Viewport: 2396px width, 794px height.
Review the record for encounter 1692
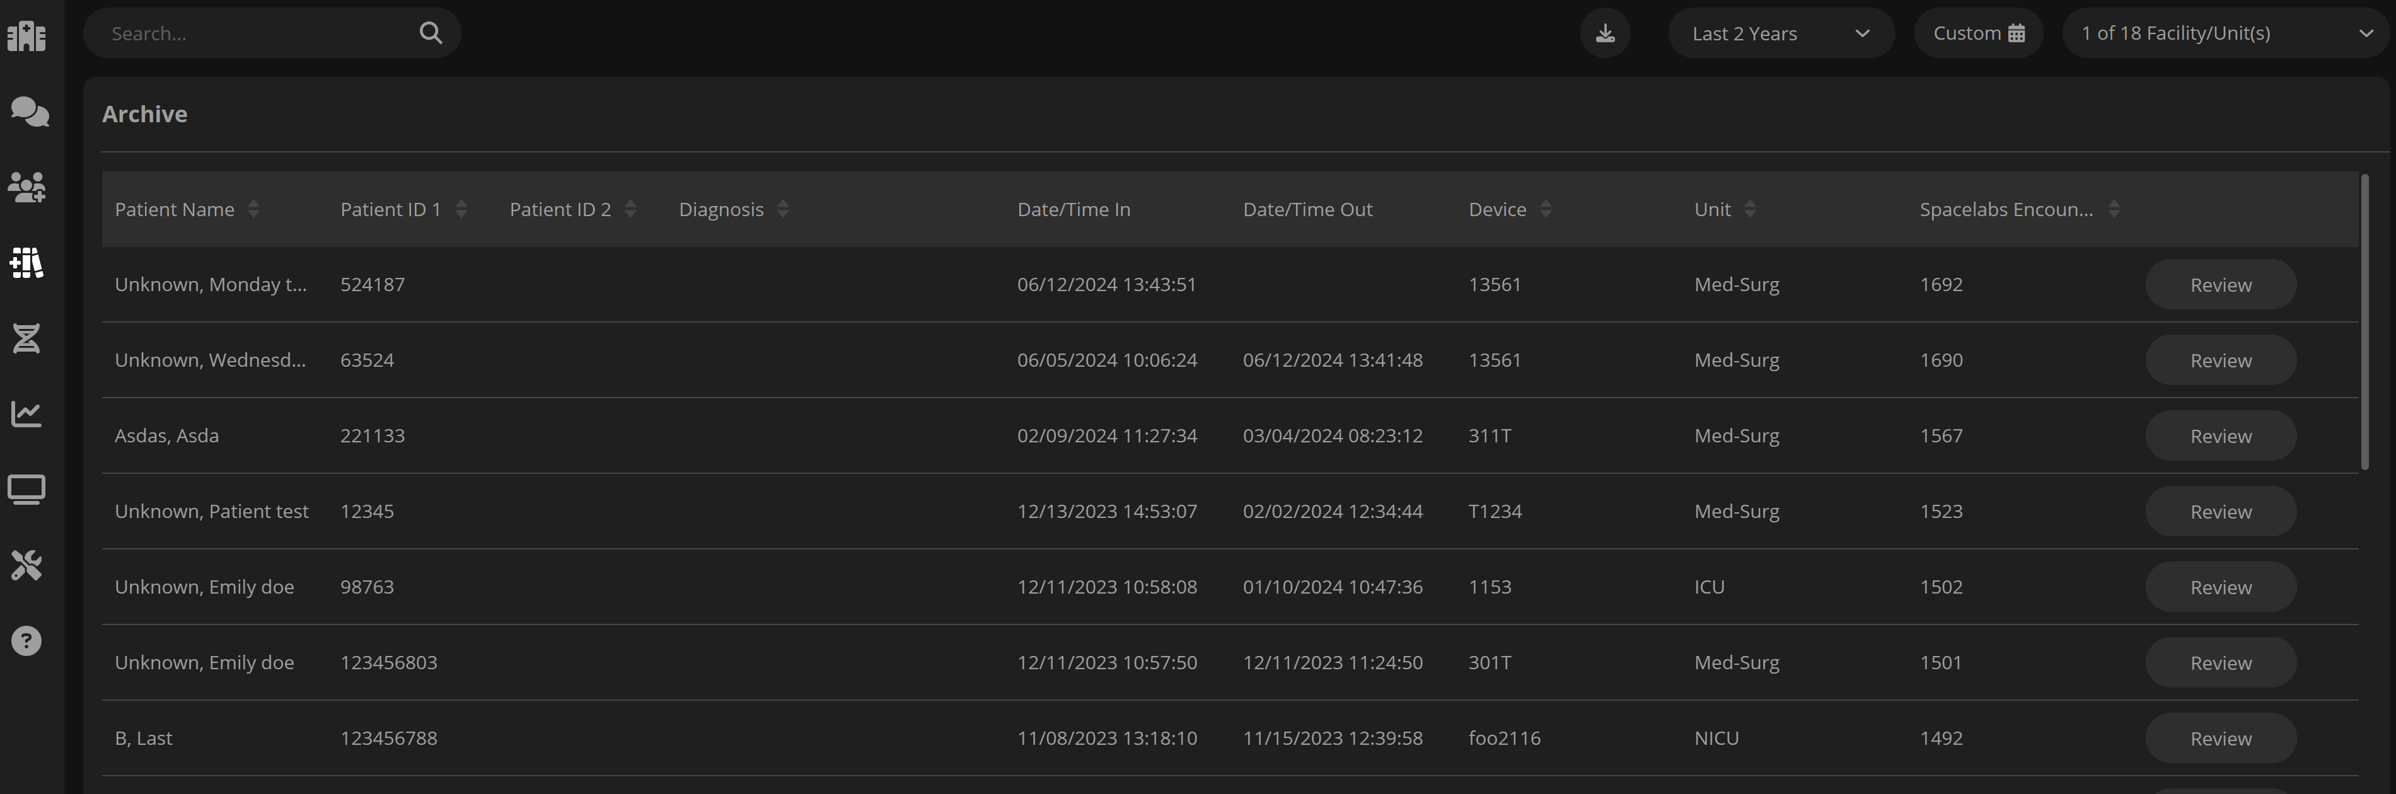(x=2221, y=284)
